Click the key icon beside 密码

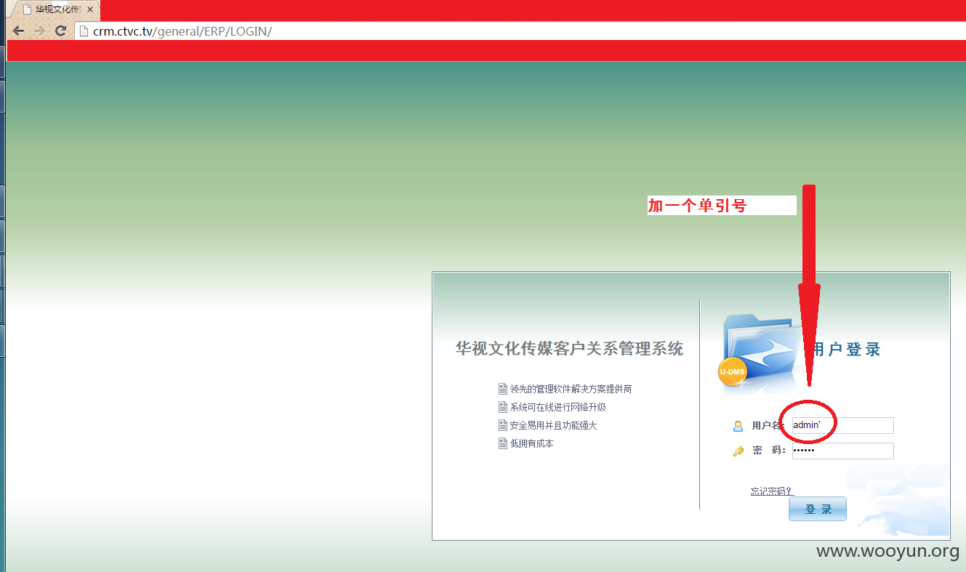tap(738, 451)
